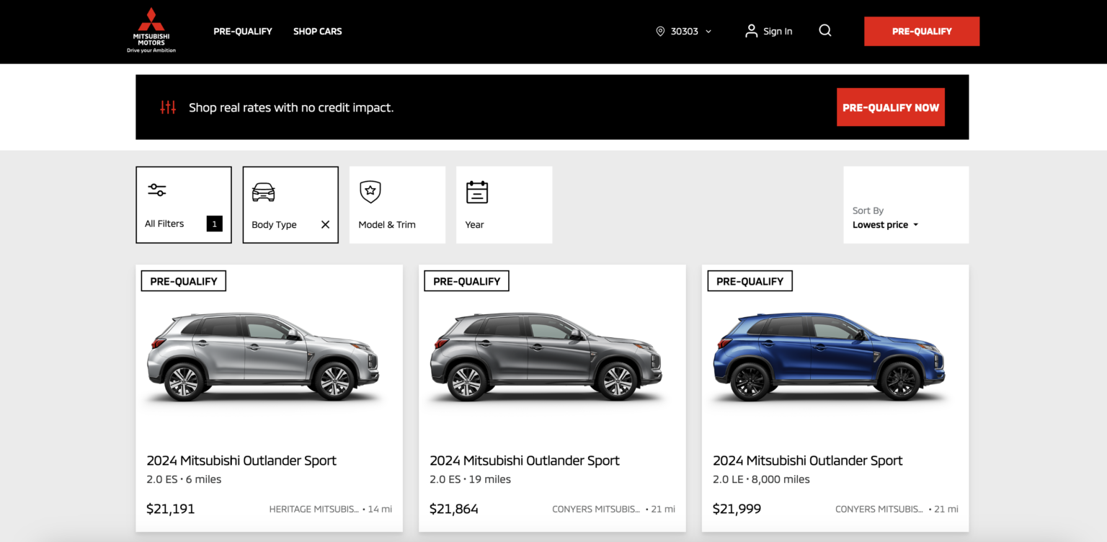Open the All Filters sliders icon
This screenshot has height=542, width=1107.
pos(156,189)
